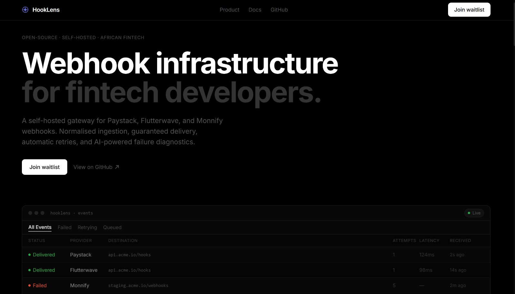Click the 124ms latency value
This screenshot has height=294, width=515.
[x=427, y=255]
